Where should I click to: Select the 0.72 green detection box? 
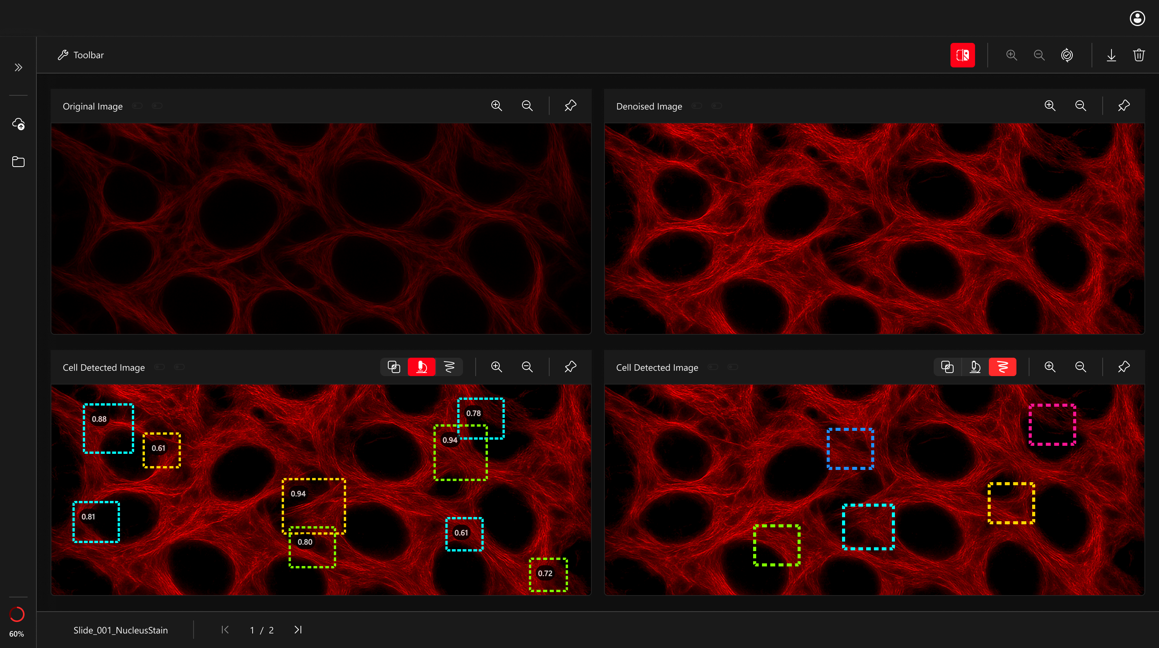pos(548,575)
